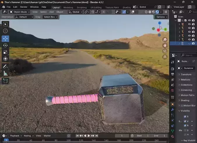Toggle show gizmo button

pos(124,12)
